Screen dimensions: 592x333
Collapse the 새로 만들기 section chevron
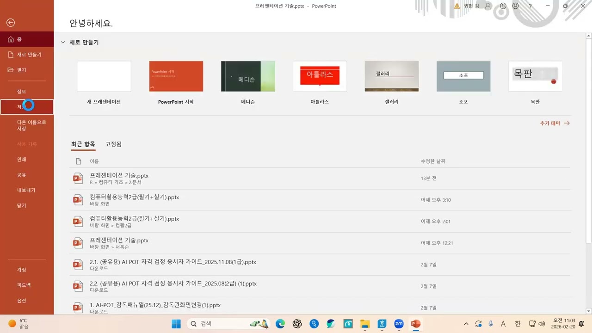[x=63, y=42]
